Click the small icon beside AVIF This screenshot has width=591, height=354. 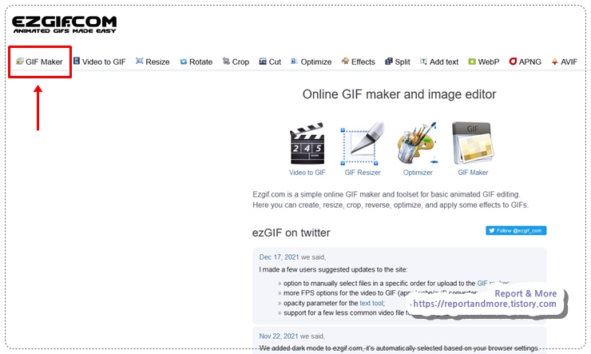click(555, 61)
